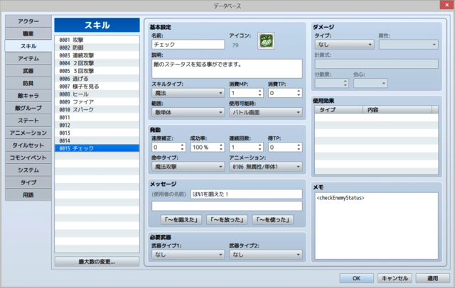Open the ステート tab
Image resolution: width=455 pixels, height=288 pixels.
click(x=28, y=121)
